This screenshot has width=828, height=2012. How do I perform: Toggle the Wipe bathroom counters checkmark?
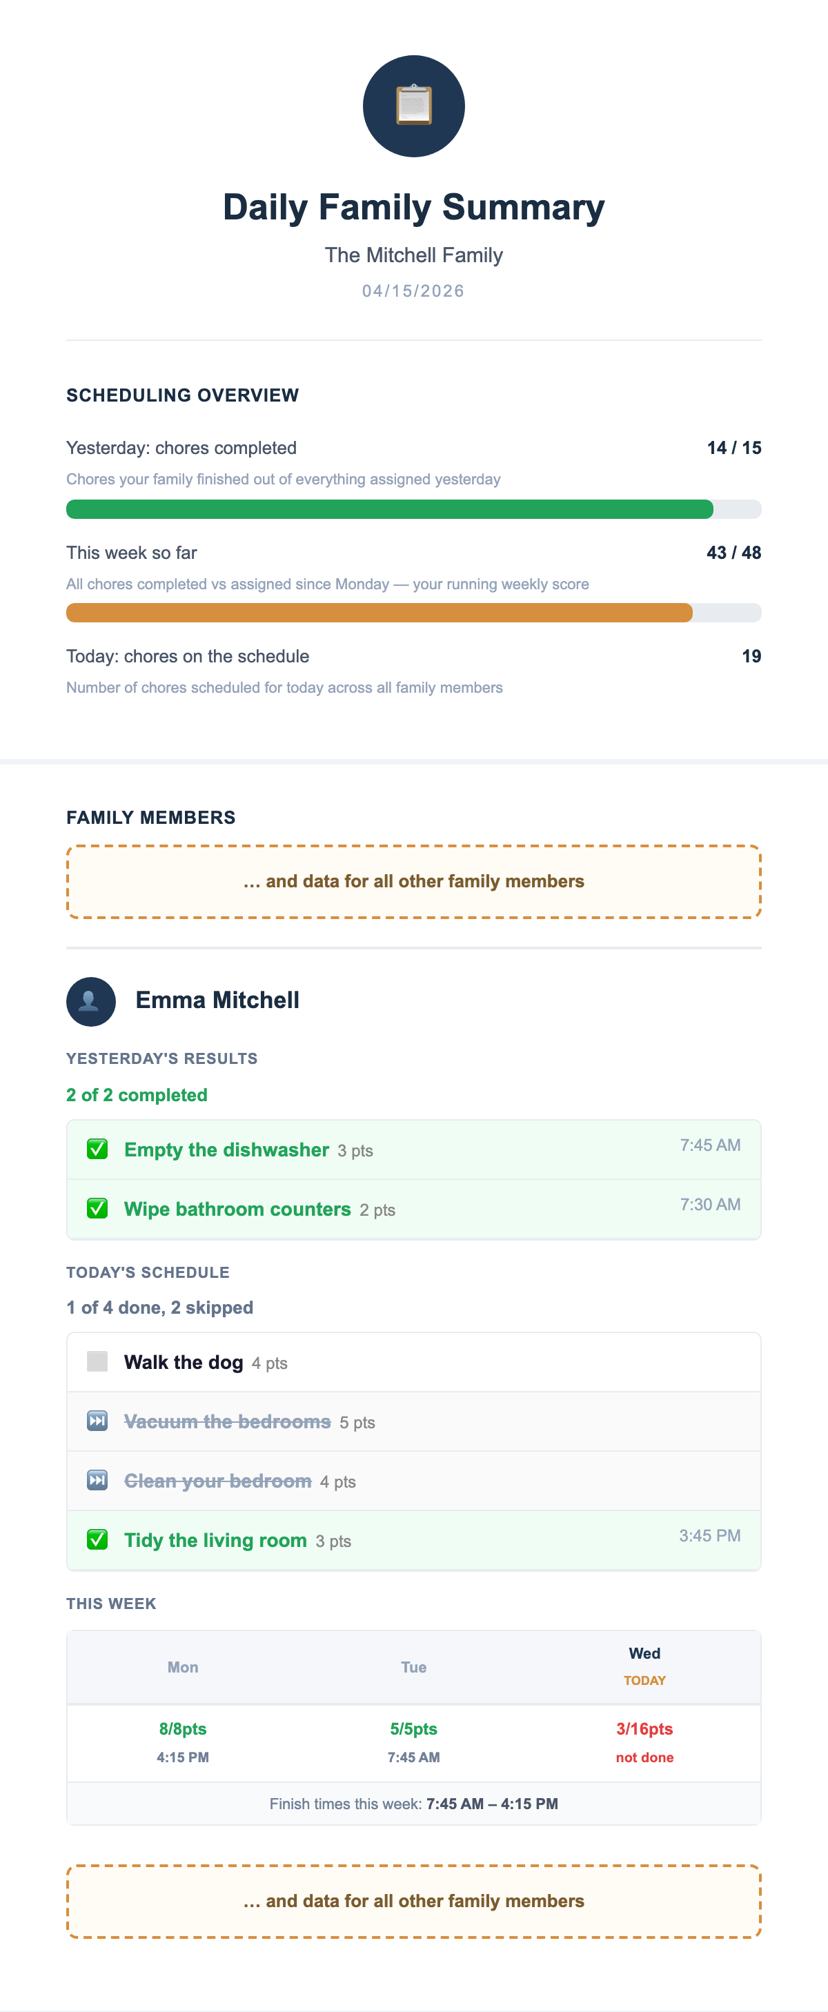97,1208
